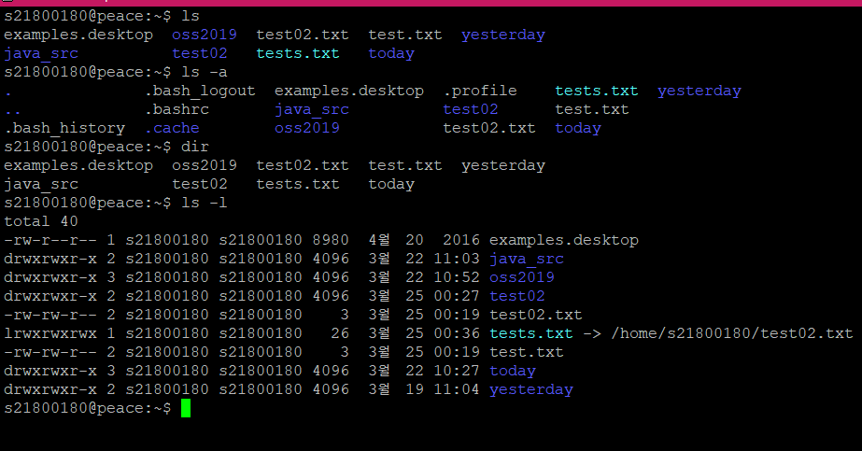This screenshot has width=862, height=451.
Task: Select the 'ls -l' command text
Action: pyautogui.click(x=204, y=203)
